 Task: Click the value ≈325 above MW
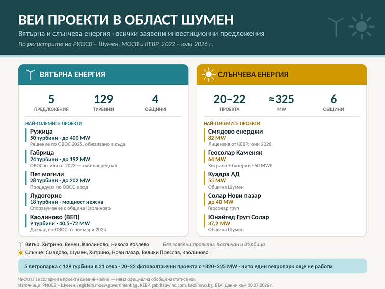[x=282, y=99]
